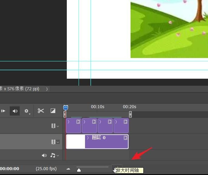Click the zoom out timeline mountain icon

click(x=68, y=169)
